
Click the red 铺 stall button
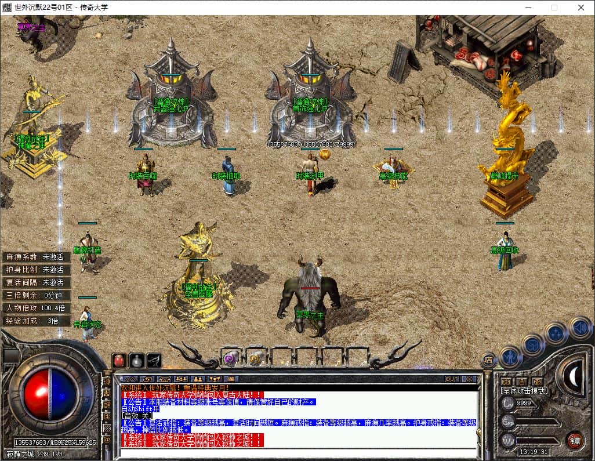[575, 441]
